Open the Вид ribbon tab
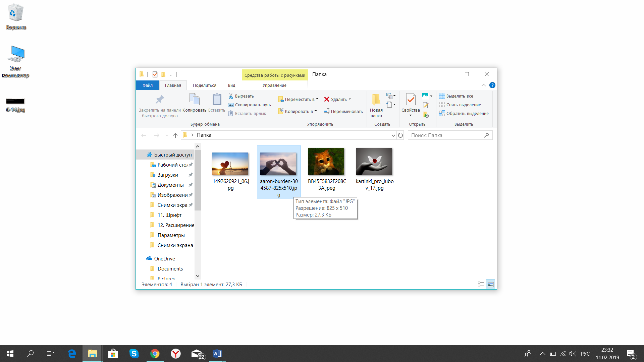This screenshot has width=644, height=362. click(231, 85)
